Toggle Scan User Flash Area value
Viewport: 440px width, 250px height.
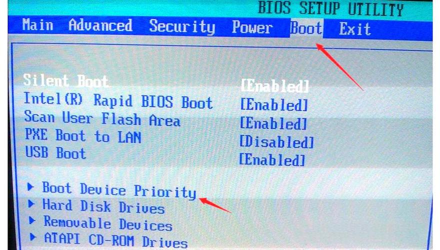point(273,123)
